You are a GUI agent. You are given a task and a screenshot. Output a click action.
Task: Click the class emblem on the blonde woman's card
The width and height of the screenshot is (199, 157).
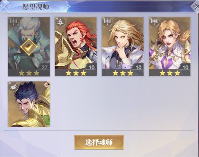[x=154, y=21]
